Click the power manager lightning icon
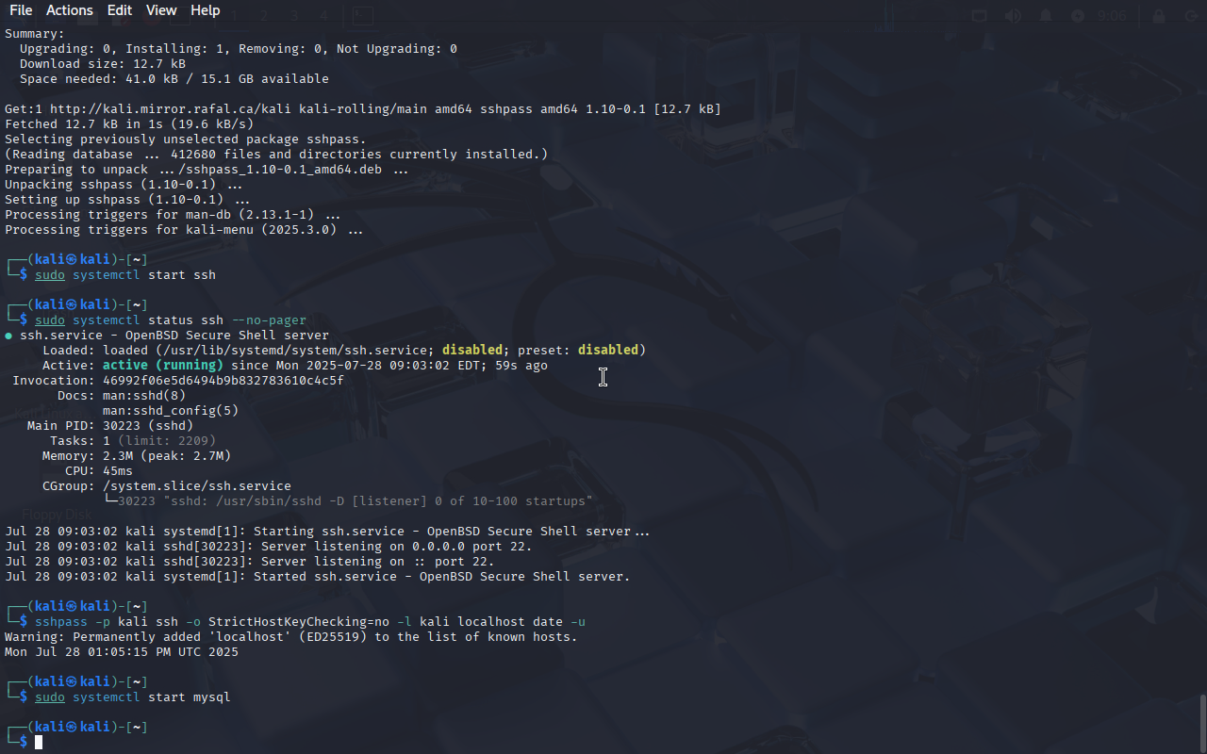Screen dimensions: 1207x754 pos(1078,16)
